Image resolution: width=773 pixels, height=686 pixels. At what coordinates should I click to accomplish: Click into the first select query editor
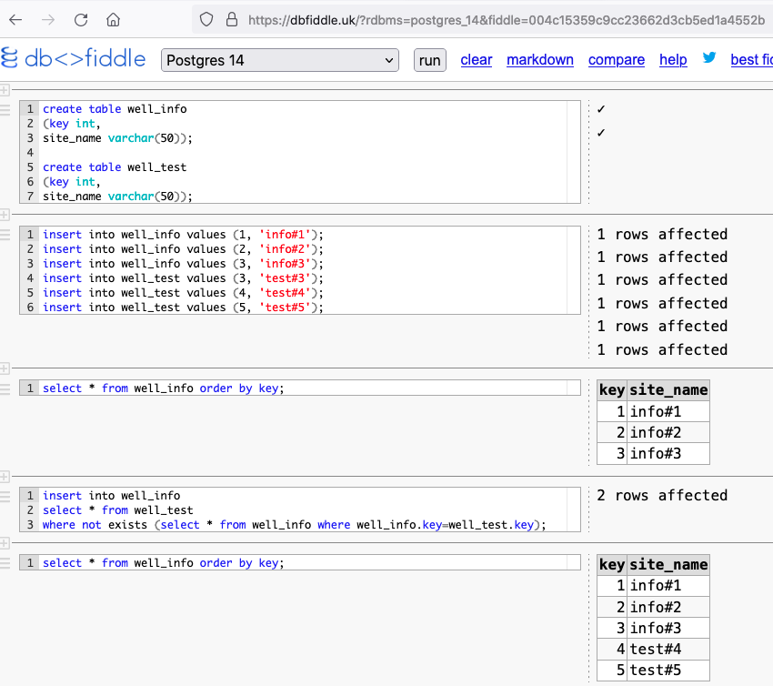300,388
